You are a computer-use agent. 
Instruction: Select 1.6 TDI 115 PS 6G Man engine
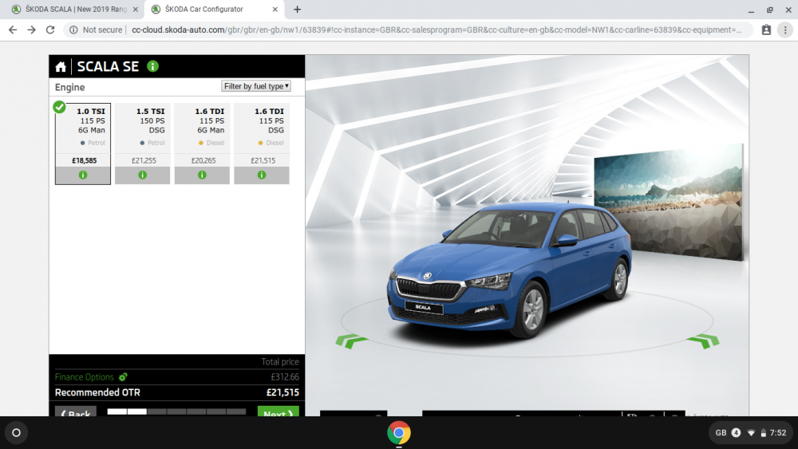click(x=202, y=144)
